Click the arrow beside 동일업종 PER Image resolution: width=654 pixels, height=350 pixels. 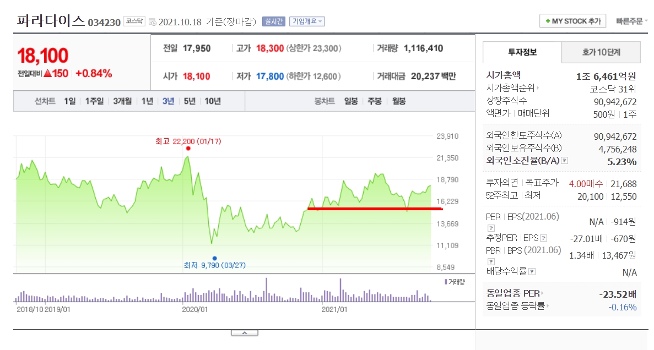coord(542,293)
